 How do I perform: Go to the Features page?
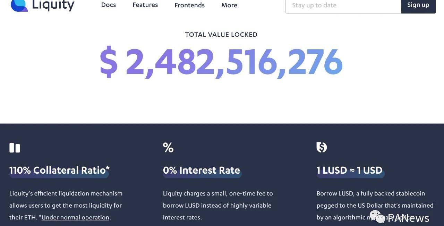(x=145, y=5)
